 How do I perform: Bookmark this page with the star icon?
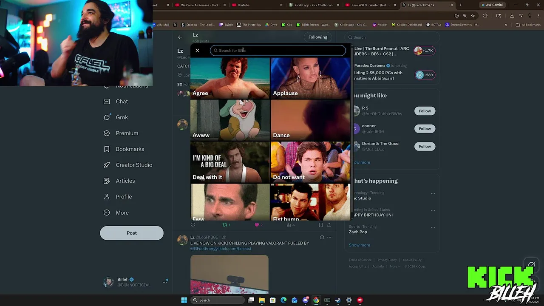pos(473,16)
